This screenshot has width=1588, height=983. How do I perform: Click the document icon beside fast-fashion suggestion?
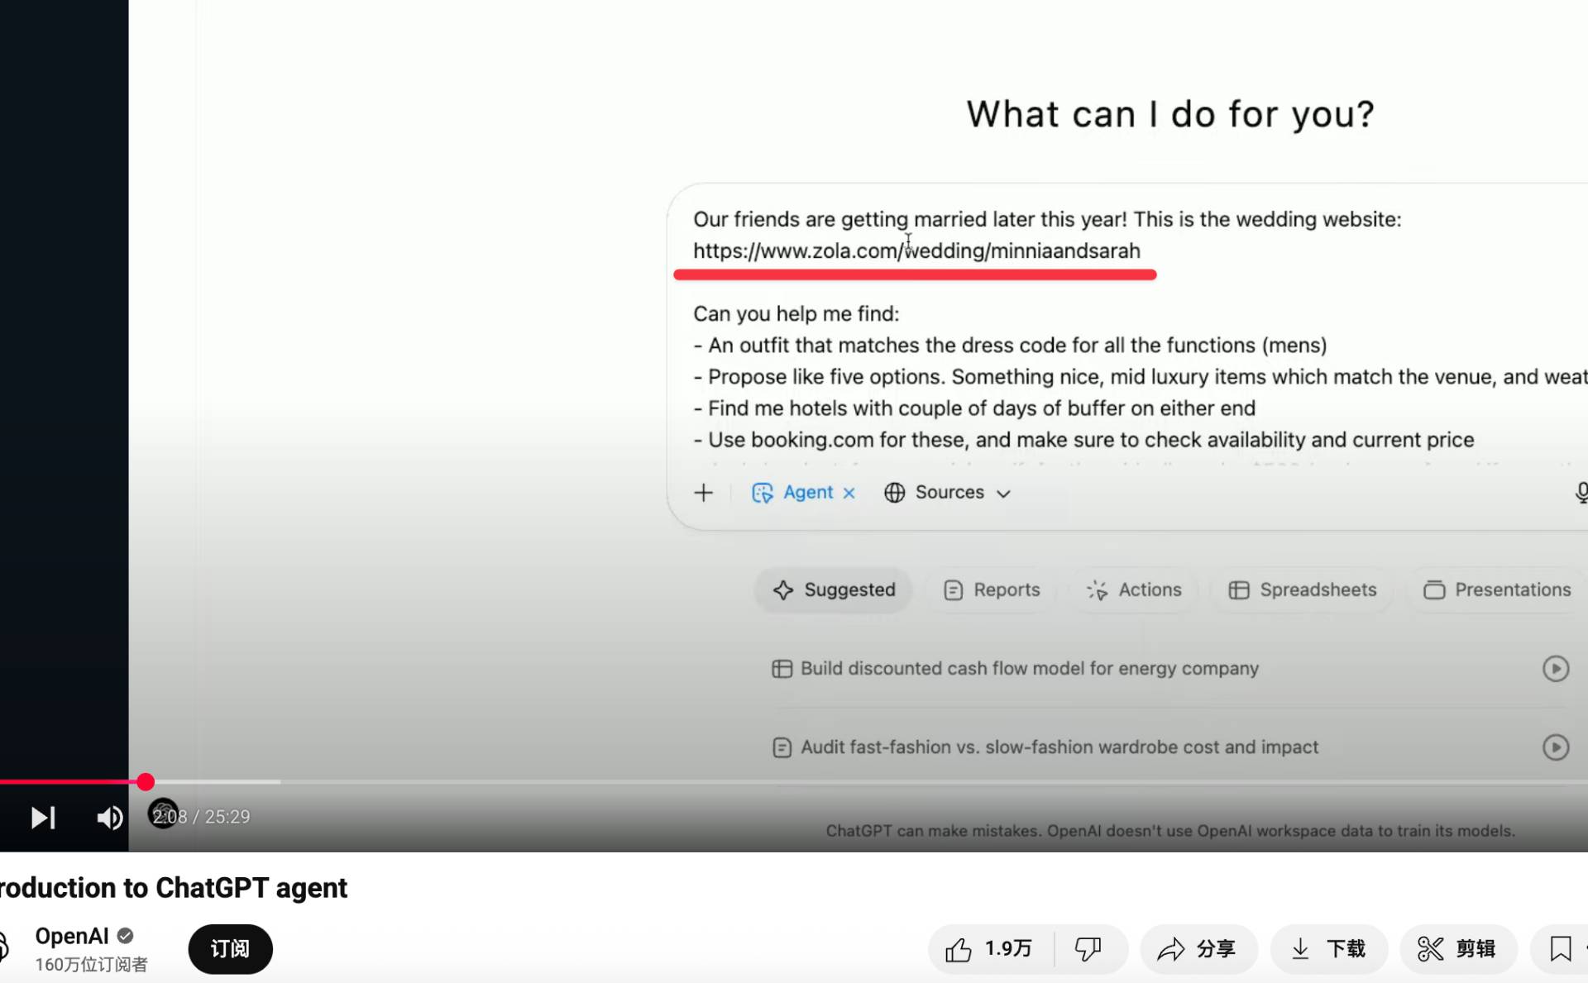pos(782,747)
